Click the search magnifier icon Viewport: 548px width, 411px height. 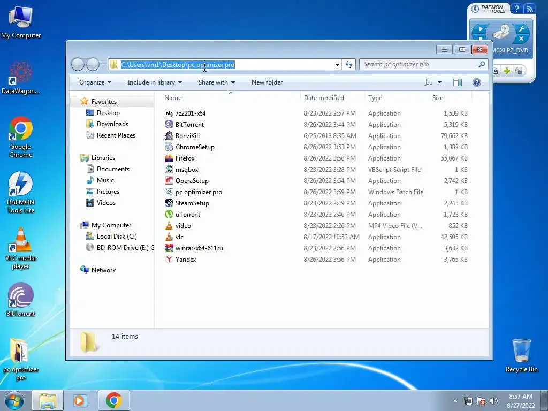tap(481, 64)
